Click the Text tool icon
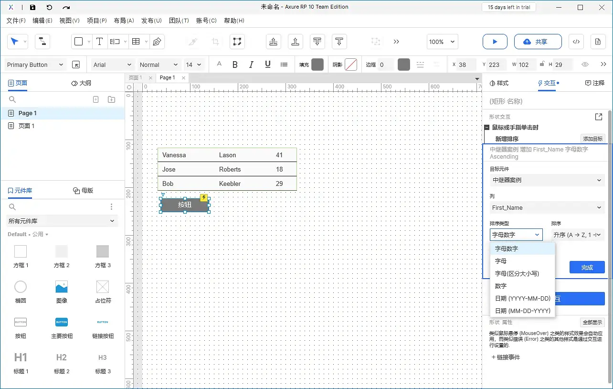The height and width of the screenshot is (389, 613). click(x=99, y=42)
